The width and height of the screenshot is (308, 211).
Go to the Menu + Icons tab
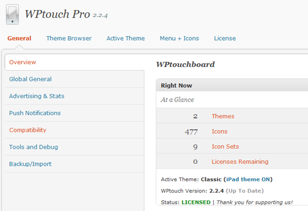pyautogui.click(x=179, y=39)
